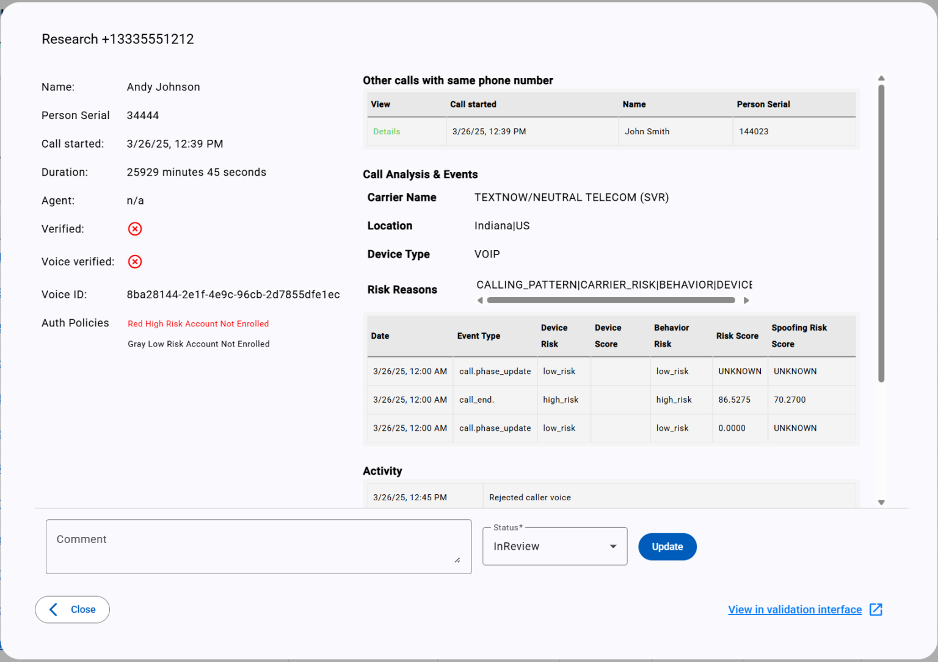Open Details link for John Smith call
The image size is (938, 662).
point(387,131)
